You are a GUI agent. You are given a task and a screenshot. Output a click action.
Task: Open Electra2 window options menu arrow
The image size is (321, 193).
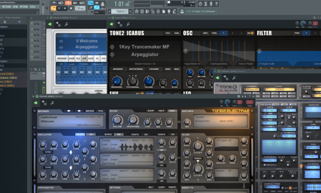point(33,96)
